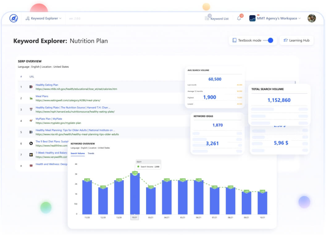Click the Healthline favicon in row 6
This screenshot has height=247, width=326.
(x=31, y=144)
